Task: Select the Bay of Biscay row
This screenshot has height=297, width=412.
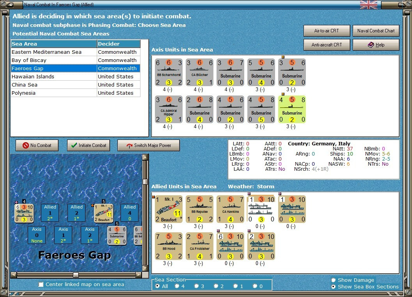Action: click(75, 60)
